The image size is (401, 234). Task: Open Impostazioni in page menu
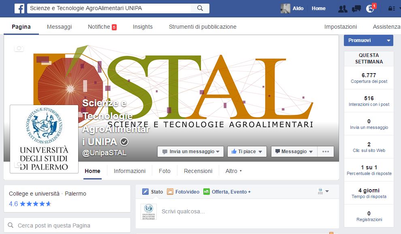click(340, 27)
